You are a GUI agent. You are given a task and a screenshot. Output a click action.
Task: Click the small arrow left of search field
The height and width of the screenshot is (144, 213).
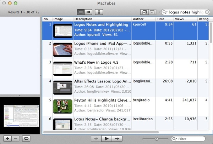tap(159, 12)
